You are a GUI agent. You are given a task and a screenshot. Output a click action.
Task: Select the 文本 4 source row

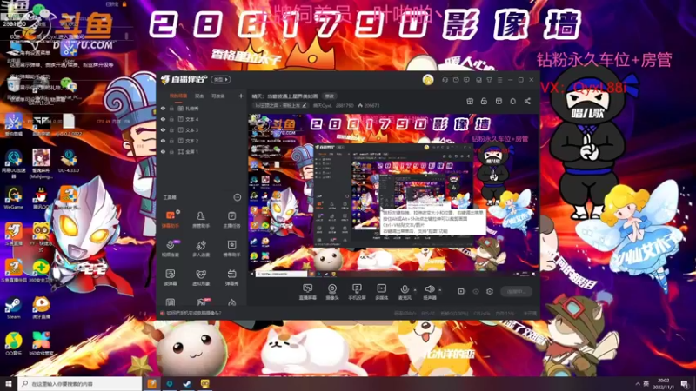(202, 119)
